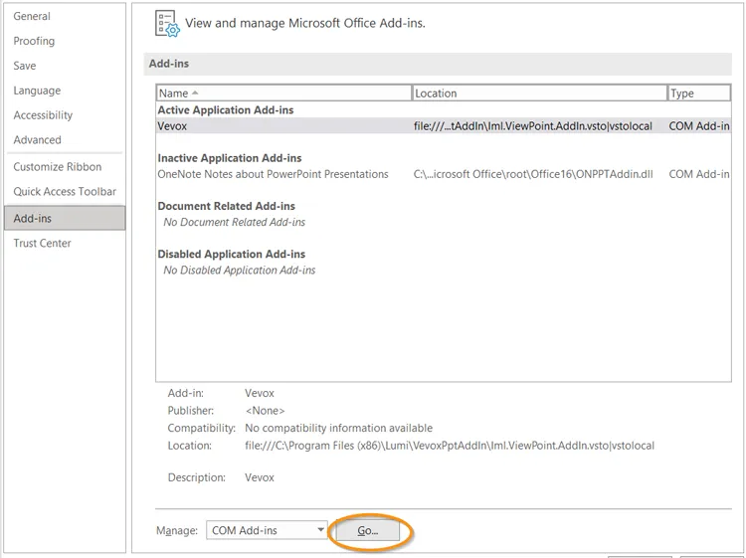The width and height of the screenshot is (746, 558).
Task: Open the Save settings category
Action: coord(25,67)
